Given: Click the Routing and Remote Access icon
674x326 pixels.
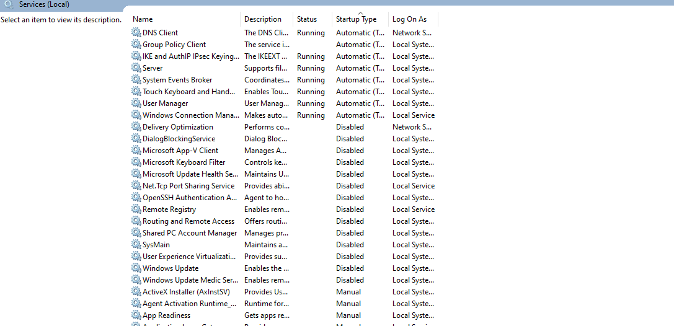Looking at the screenshot, I should click(x=136, y=221).
